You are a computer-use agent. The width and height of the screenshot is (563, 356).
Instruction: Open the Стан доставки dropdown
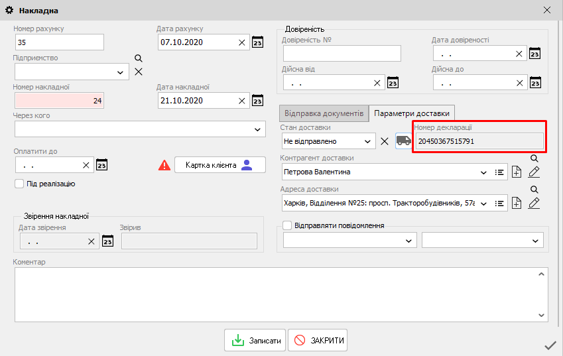click(x=367, y=141)
